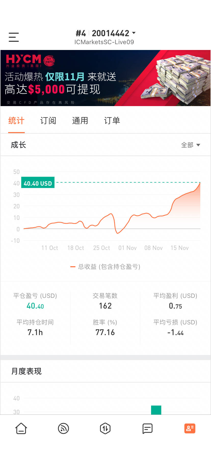The image size is (211, 457).
Task: Tap the 平均亏损 value -1.44
Action: (175, 332)
